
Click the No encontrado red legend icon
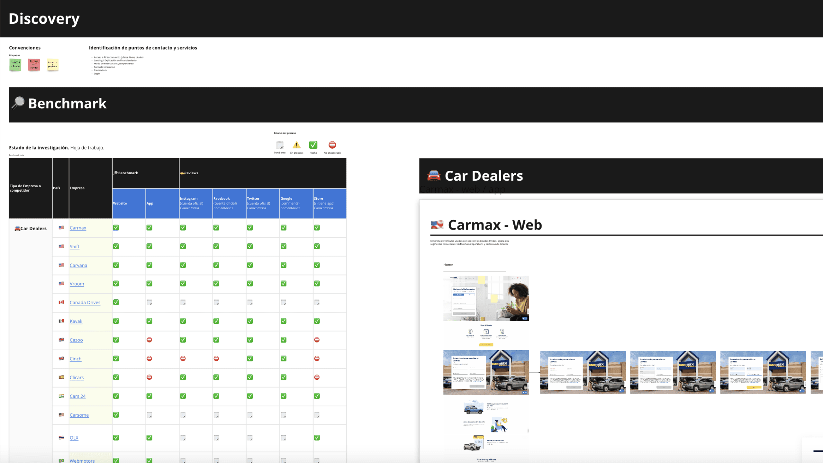point(332,145)
